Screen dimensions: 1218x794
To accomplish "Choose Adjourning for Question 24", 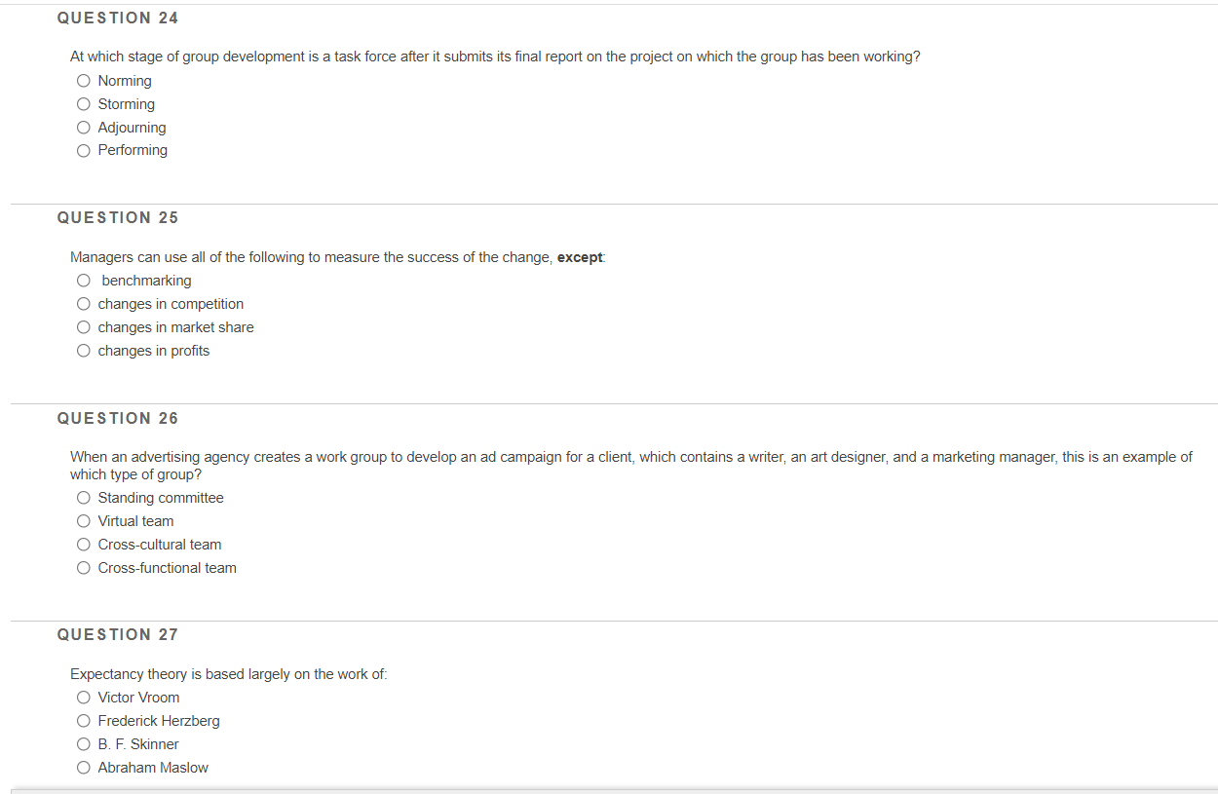I will (x=83, y=127).
